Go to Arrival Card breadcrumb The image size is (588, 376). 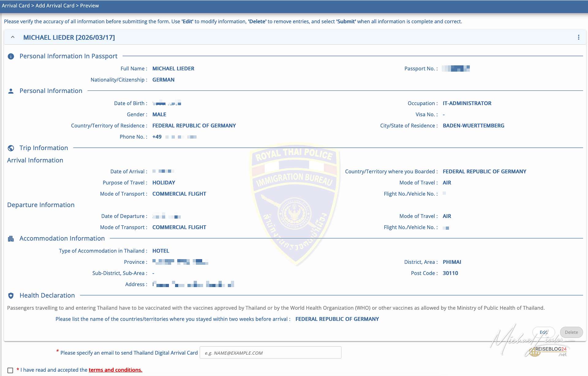click(16, 6)
